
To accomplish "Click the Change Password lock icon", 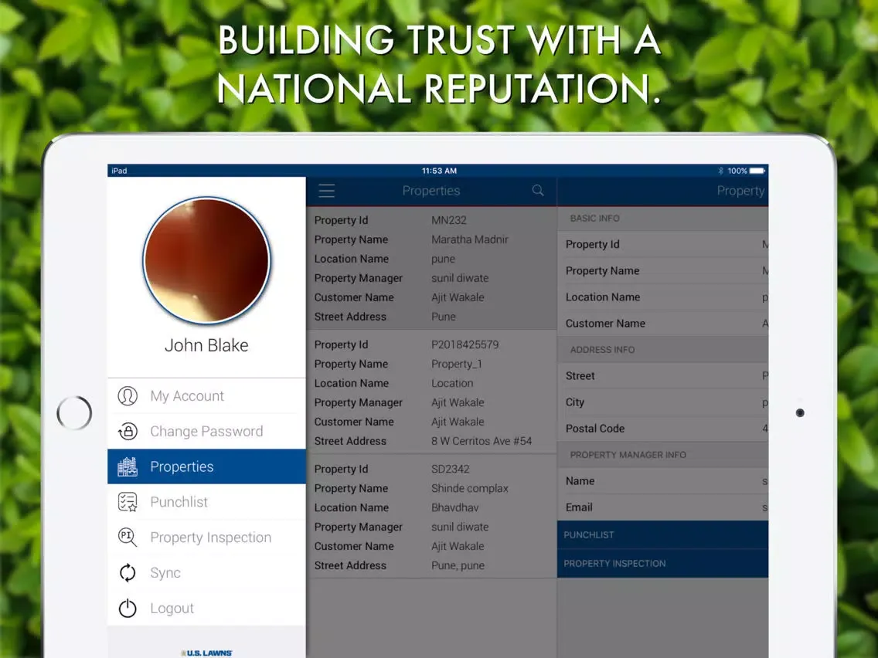I will click(x=128, y=432).
